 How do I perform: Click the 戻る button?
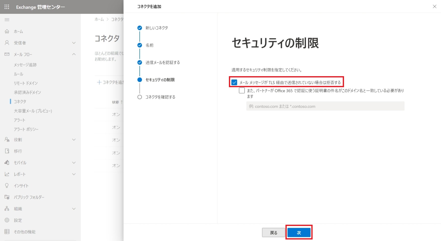tap(273, 233)
